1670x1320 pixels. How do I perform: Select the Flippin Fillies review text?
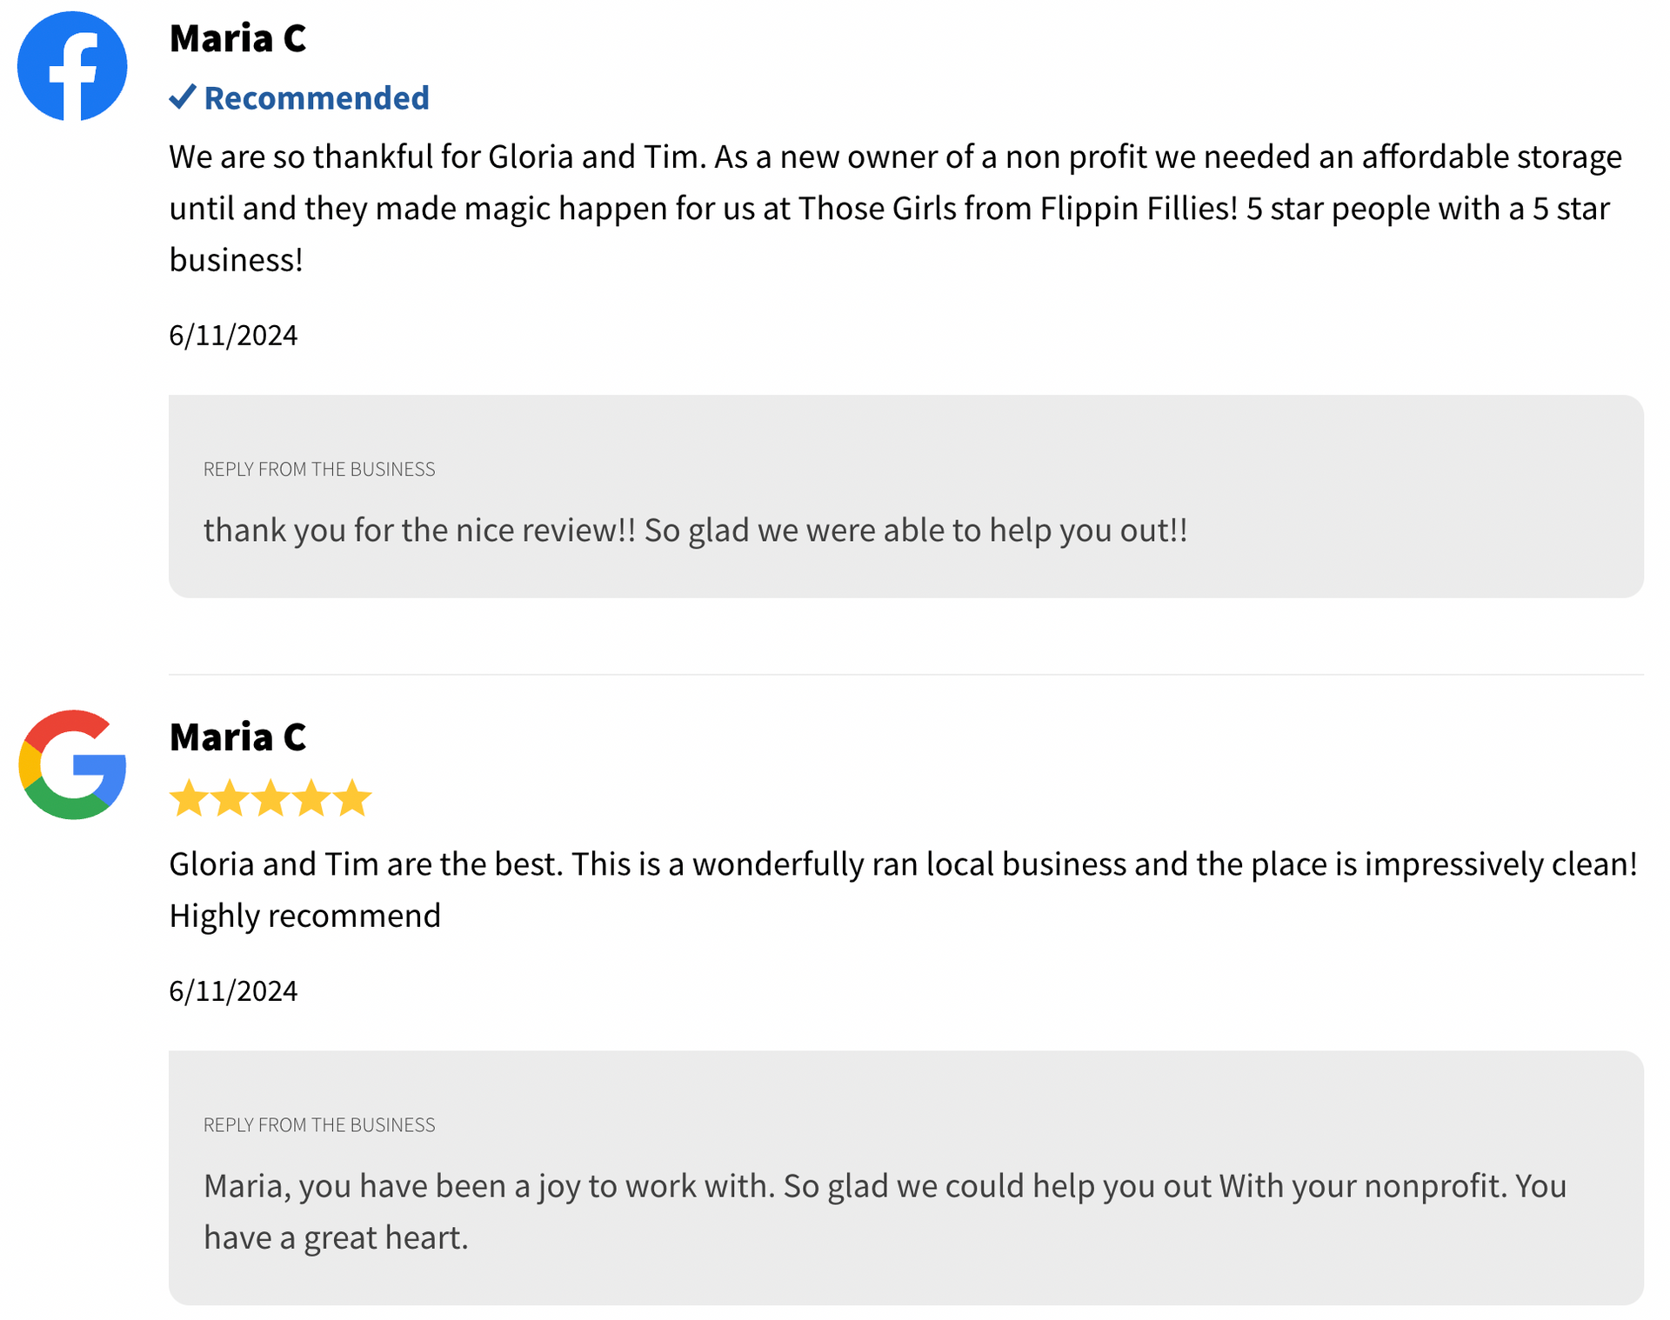[896, 208]
